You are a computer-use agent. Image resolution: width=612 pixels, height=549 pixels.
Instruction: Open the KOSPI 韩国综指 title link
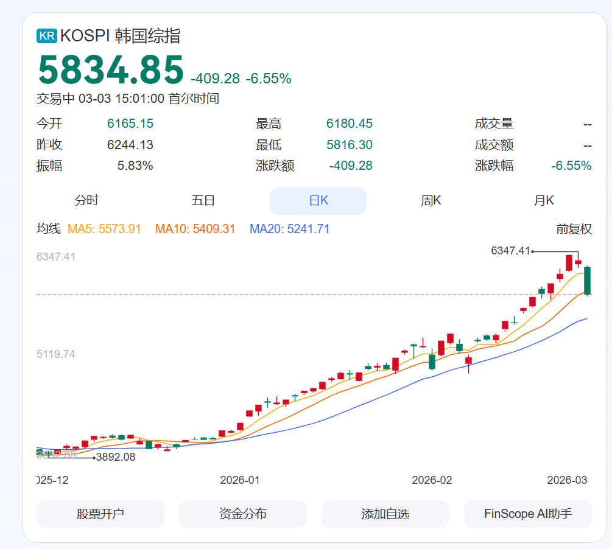click(x=120, y=36)
